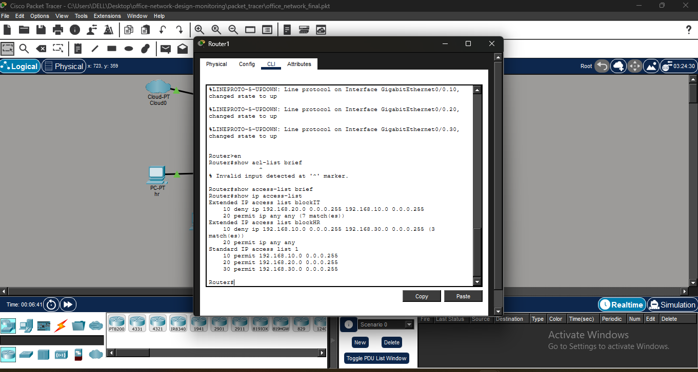The image size is (698, 372).
Task: Create new cluster cloud icon
Action: tap(619, 66)
